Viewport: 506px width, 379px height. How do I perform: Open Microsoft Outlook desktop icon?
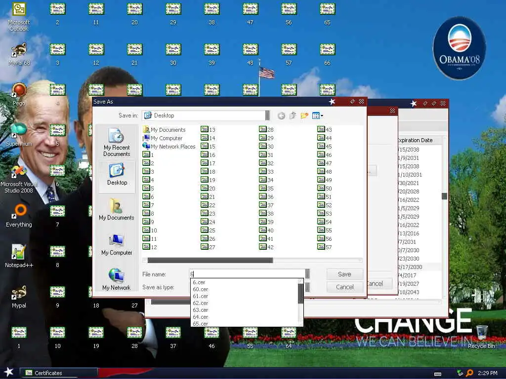19,17
